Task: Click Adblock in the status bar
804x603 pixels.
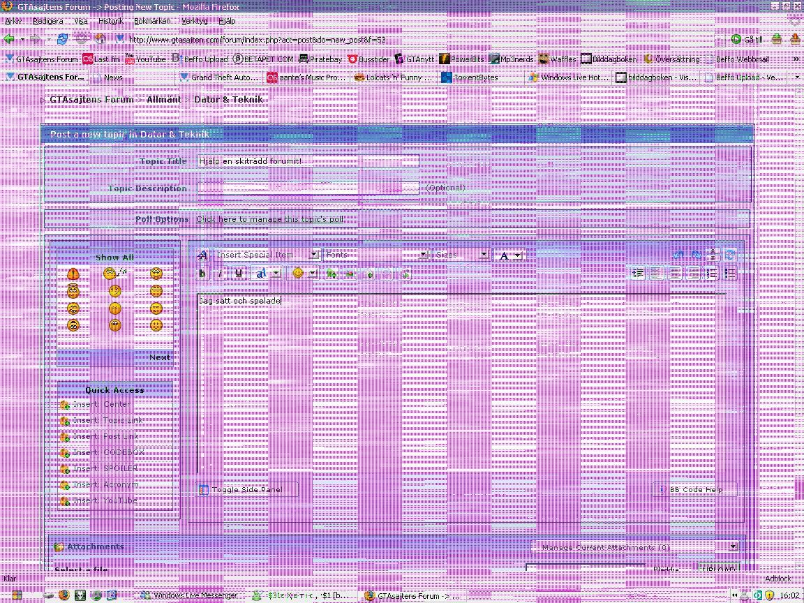Action: tap(778, 579)
